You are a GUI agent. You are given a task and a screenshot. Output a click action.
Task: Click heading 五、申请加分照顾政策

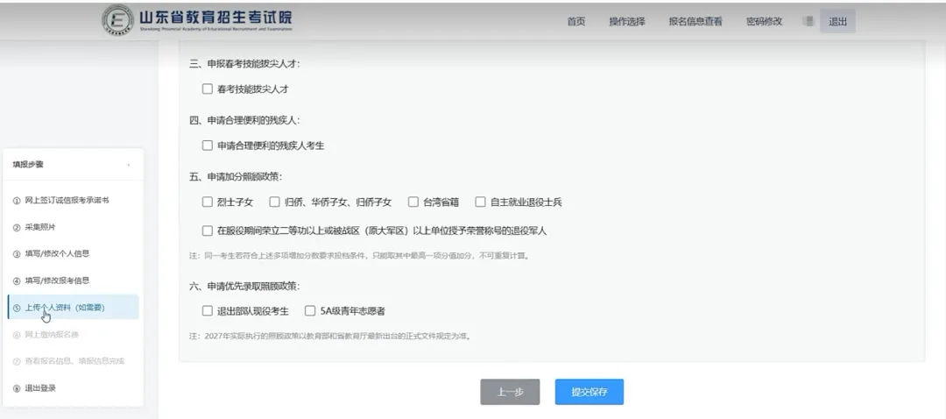click(236, 177)
